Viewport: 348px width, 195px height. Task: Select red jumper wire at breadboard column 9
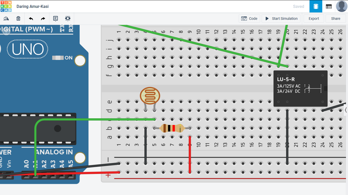coord(190,155)
